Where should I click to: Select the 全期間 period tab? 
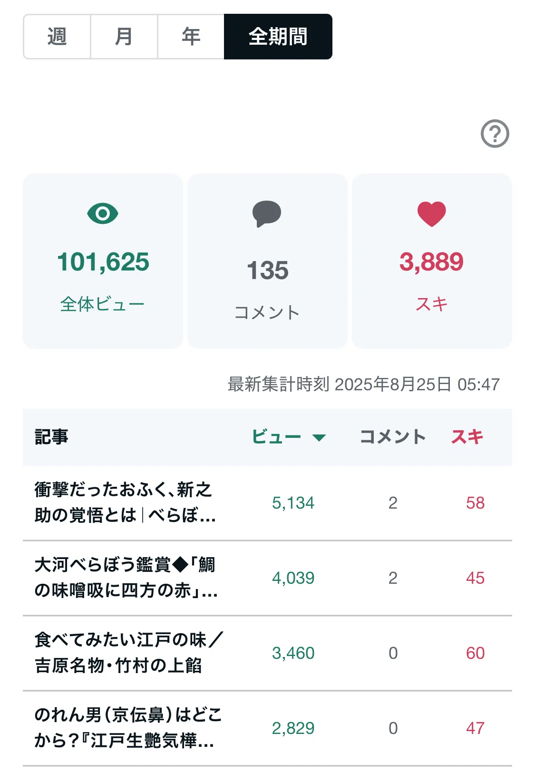click(278, 37)
